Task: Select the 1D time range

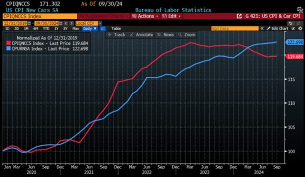Action: point(7,29)
